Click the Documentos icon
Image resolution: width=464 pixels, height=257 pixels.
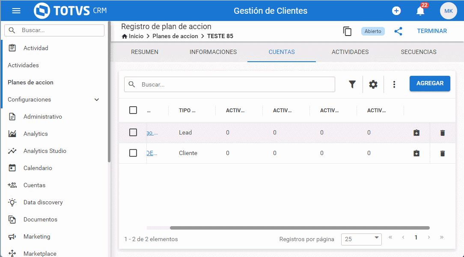click(12, 219)
